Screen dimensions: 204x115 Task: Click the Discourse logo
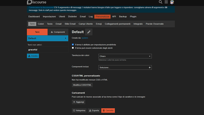pos(37,2)
